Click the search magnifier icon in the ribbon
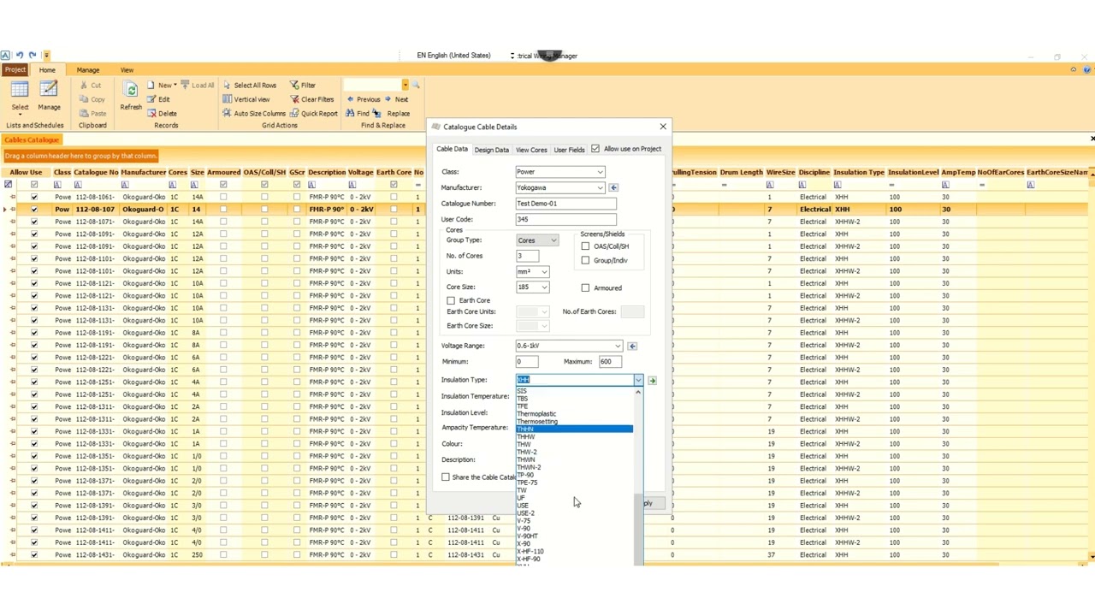The height and width of the screenshot is (616, 1095). click(x=416, y=85)
